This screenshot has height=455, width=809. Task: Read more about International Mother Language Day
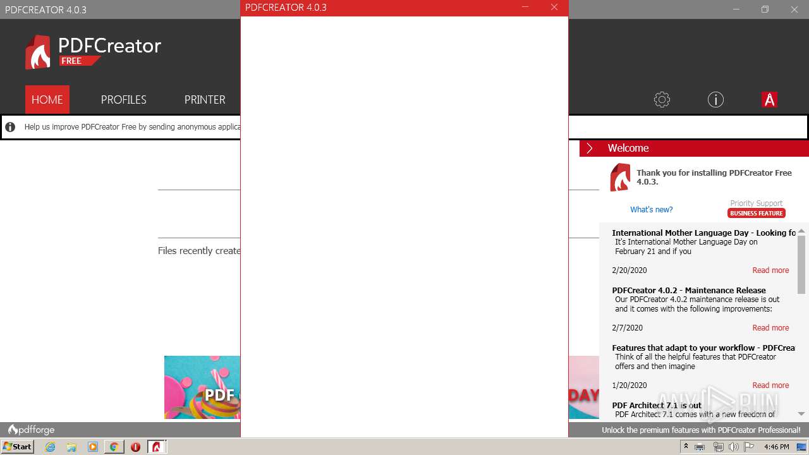770,270
